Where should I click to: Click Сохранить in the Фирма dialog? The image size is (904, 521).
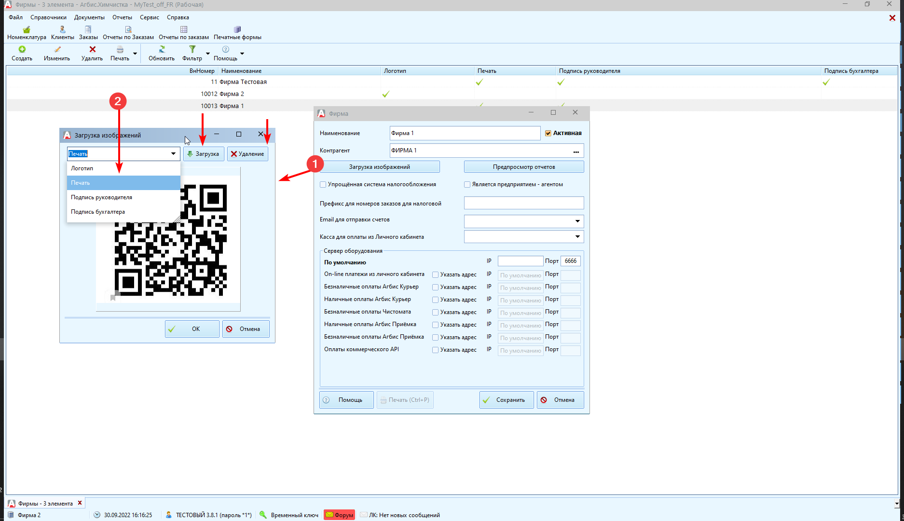tap(507, 400)
